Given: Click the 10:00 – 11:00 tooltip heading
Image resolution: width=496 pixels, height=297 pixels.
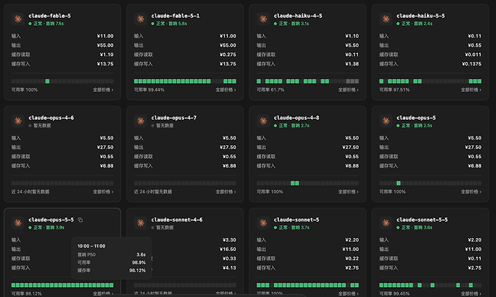Looking at the screenshot, I should pos(91,246).
